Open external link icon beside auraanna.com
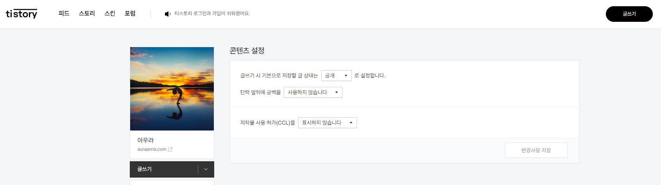 [170, 149]
